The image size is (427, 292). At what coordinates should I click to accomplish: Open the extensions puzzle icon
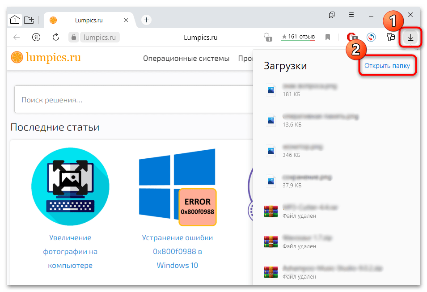click(x=391, y=38)
